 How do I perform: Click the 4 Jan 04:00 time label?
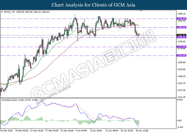pos(81,131)
